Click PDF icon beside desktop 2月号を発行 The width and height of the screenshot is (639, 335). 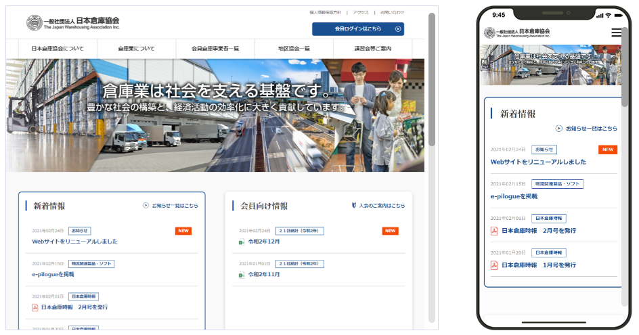[x=35, y=307]
